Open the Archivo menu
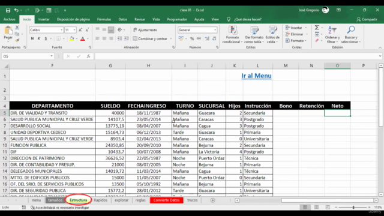 click(x=10, y=19)
